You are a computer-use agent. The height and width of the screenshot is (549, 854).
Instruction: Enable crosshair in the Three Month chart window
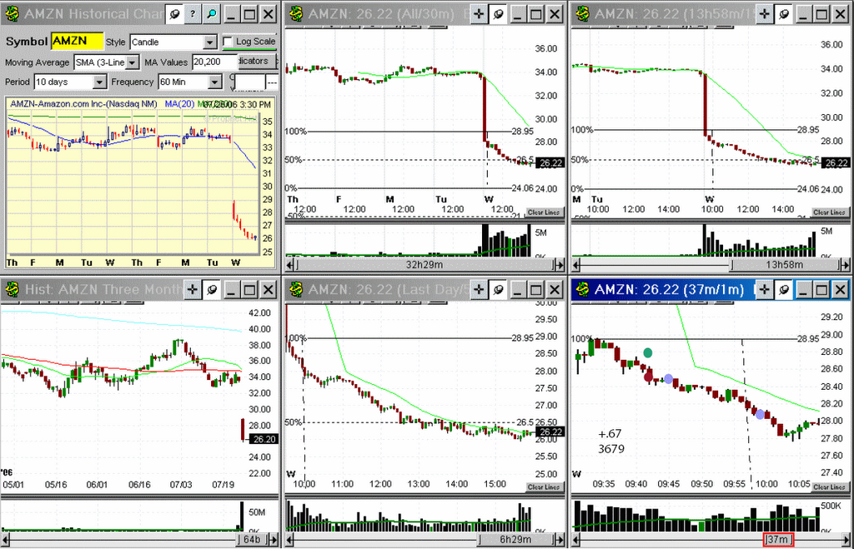(x=193, y=289)
